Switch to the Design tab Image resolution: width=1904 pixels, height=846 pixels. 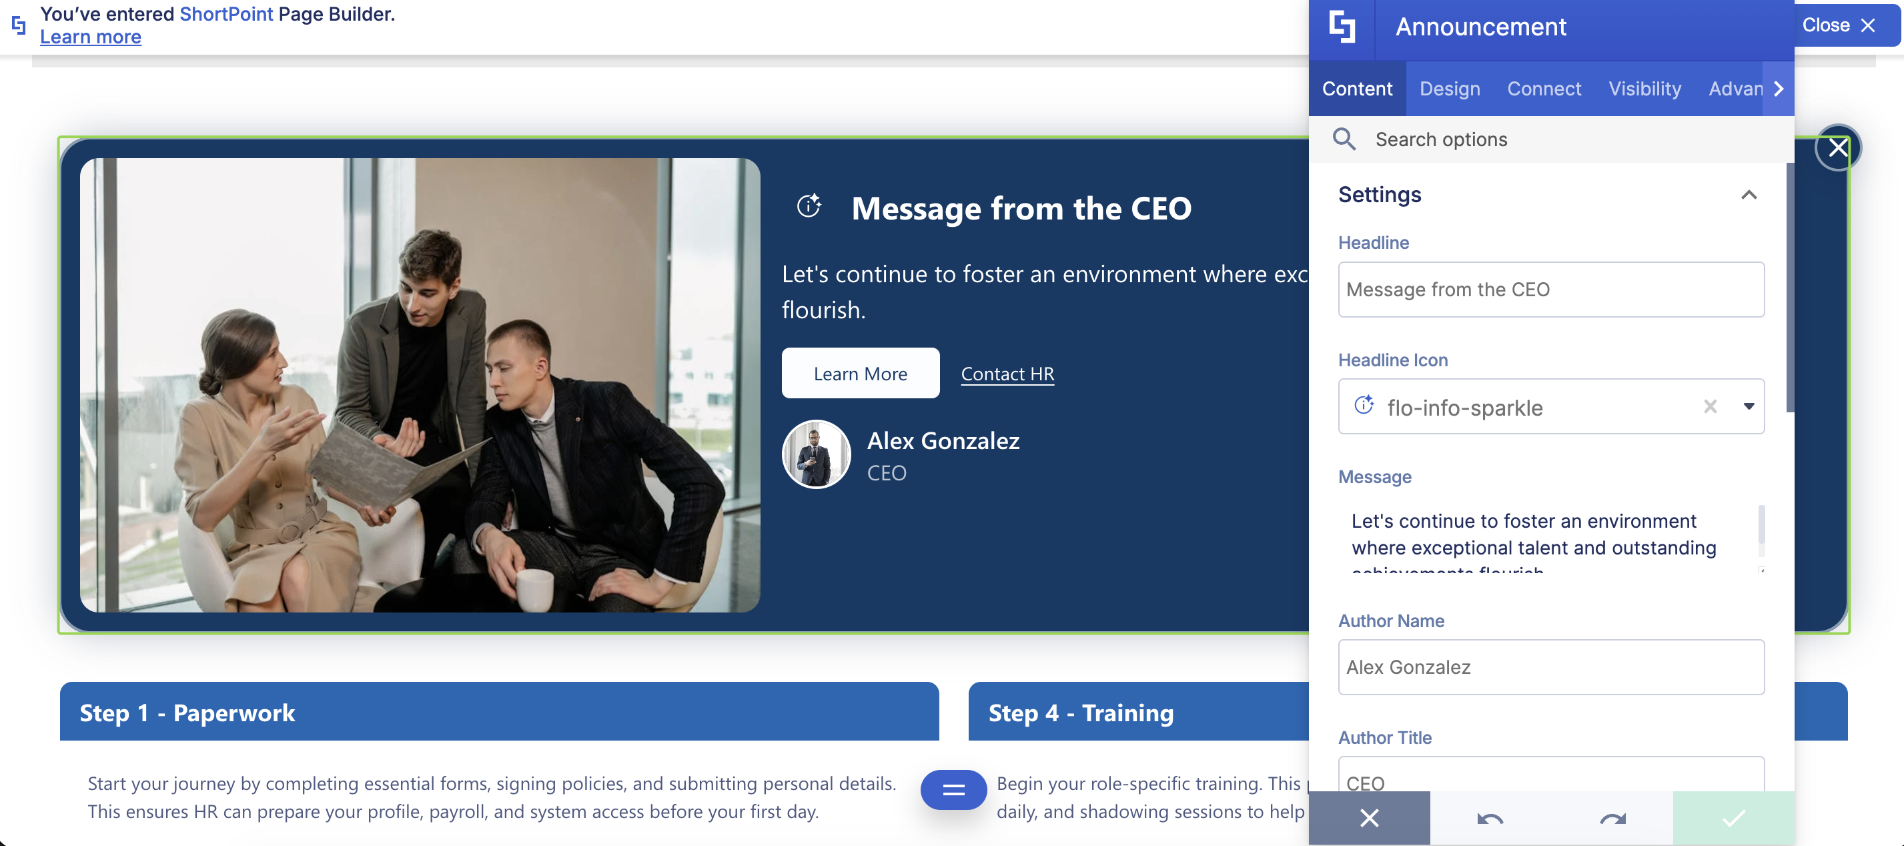(1450, 89)
